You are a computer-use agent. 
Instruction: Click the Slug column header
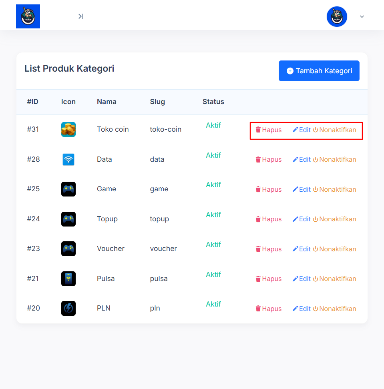[157, 102]
